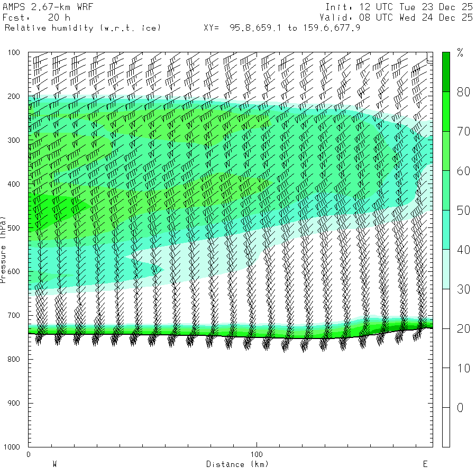Pick the 40–50% turquoise colorbar segment
Screen dimensions: 476x476
(x=446, y=230)
